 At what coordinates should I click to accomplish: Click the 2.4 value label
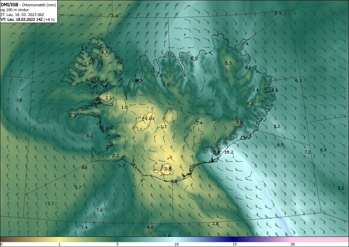coord(199,123)
